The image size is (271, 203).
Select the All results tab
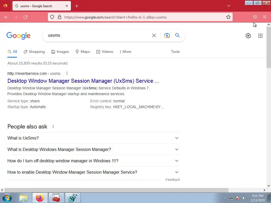[x=12, y=52]
